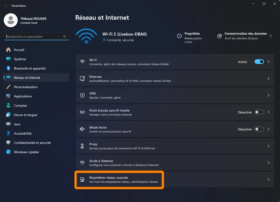Open Proxy row chevron
Viewport: 280px width, 202px height.
269,146
